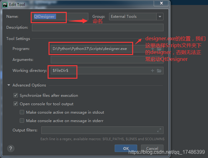The image size is (208, 158).
Task: Enable Make console active on stdout message
Action: tap(22, 112)
